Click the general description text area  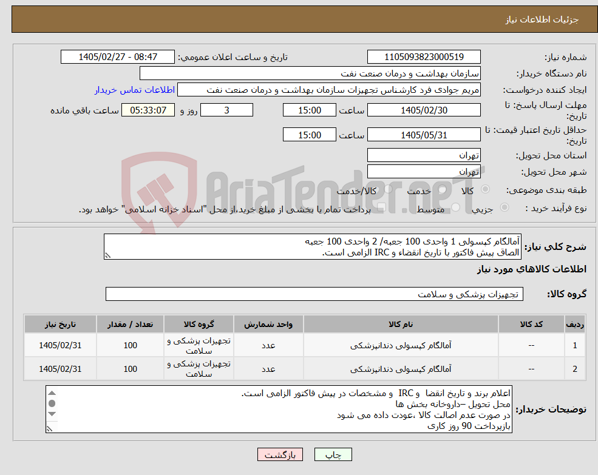click(x=312, y=247)
